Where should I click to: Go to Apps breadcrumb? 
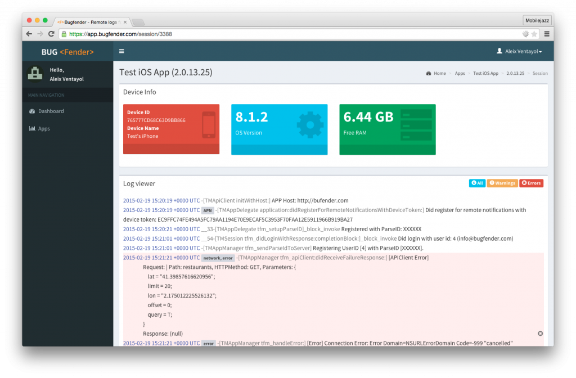460,74
